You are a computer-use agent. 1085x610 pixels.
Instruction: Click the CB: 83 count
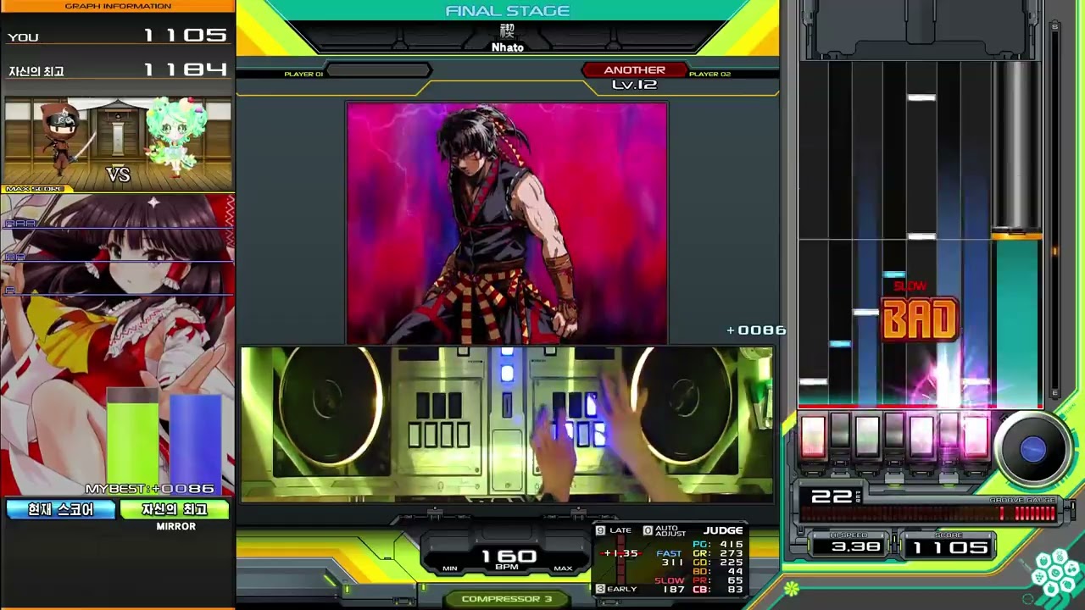(718, 590)
